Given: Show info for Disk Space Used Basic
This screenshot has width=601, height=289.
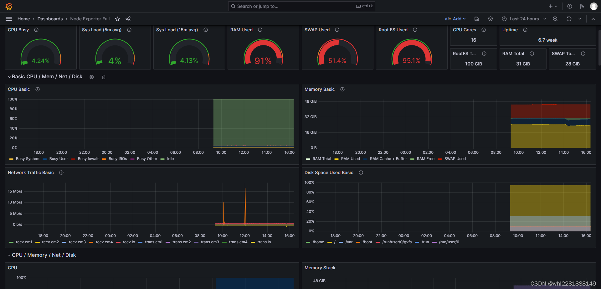Looking at the screenshot, I should click(x=361, y=173).
